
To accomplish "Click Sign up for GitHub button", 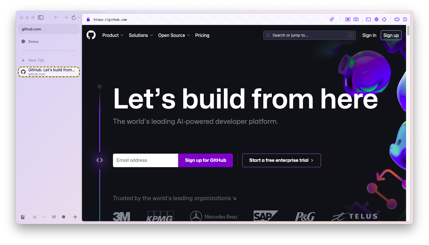I will coord(205,160).
